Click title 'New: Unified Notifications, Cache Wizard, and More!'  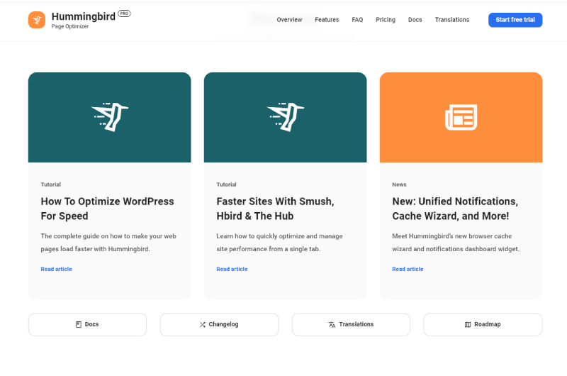(455, 209)
